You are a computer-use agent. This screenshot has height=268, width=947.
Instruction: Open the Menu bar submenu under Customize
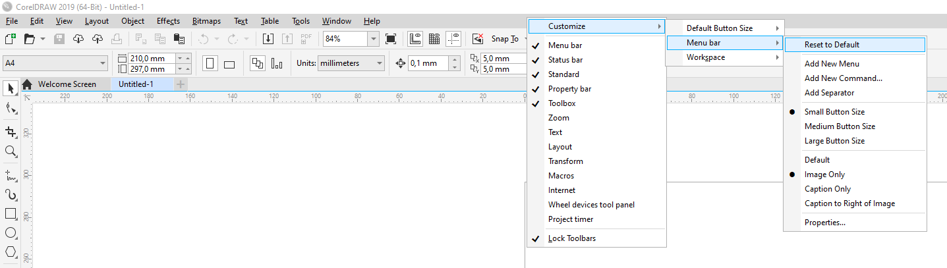point(725,43)
